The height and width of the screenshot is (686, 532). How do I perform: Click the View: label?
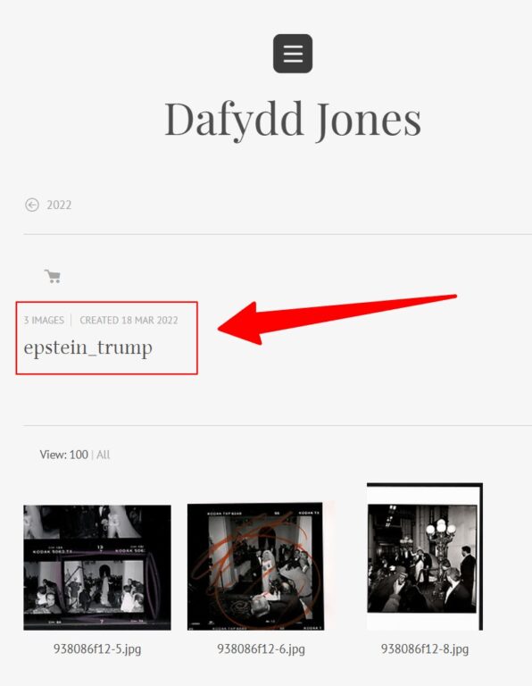pyautogui.click(x=53, y=455)
